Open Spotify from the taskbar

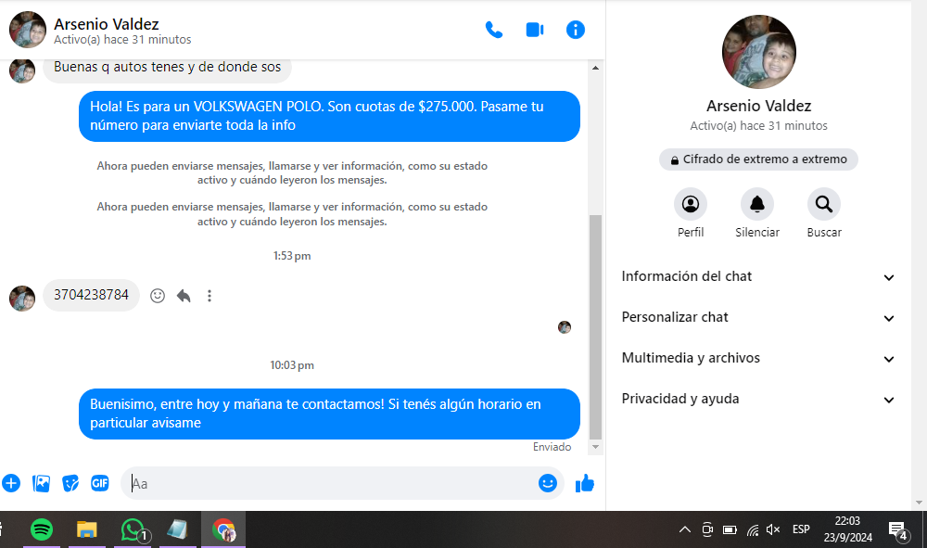click(42, 529)
